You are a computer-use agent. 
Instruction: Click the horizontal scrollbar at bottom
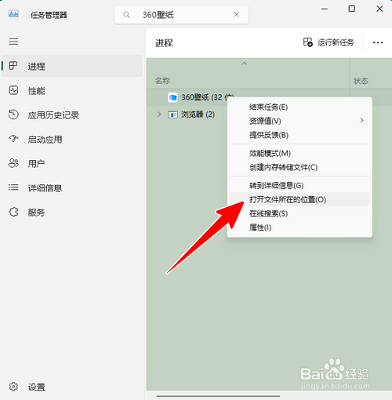point(218,396)
